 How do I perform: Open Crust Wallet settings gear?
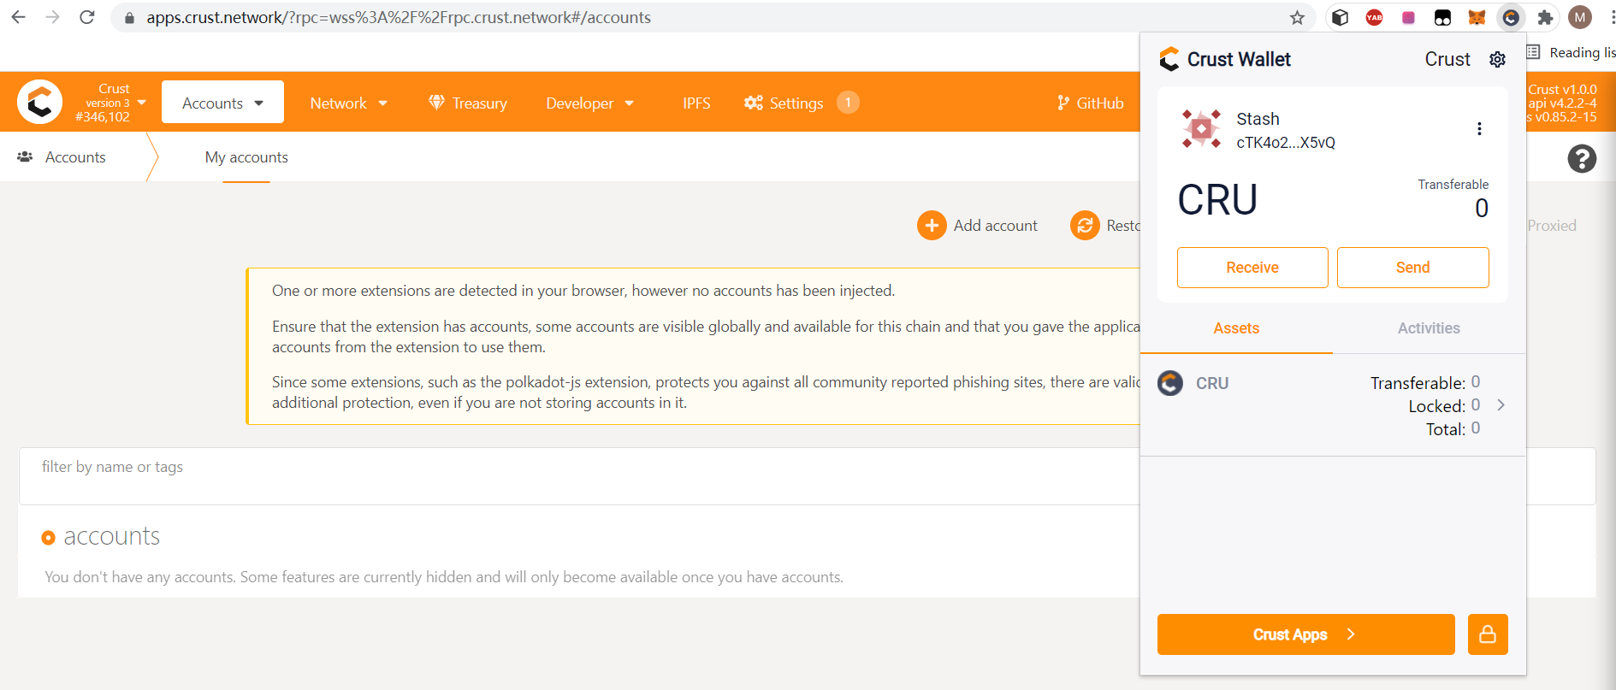tap(1497, 59)
